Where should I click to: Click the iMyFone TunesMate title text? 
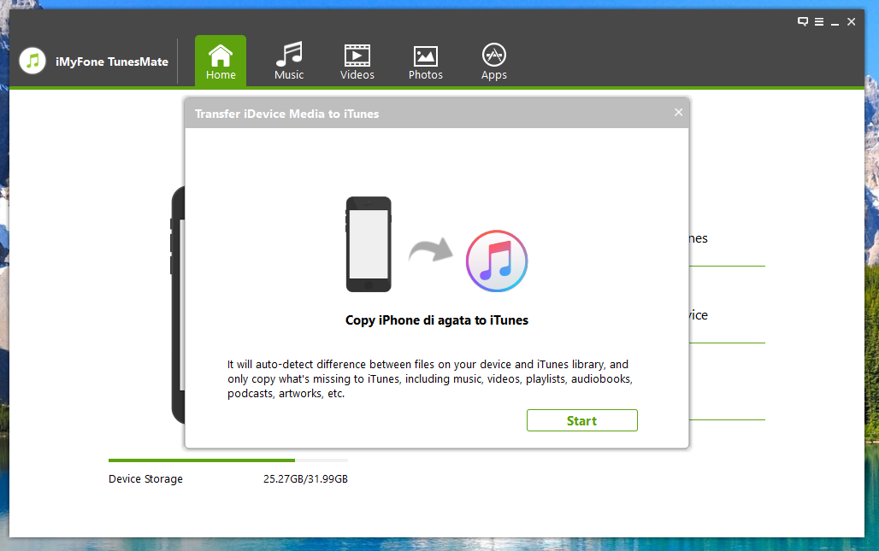click(x=111, y=62)
